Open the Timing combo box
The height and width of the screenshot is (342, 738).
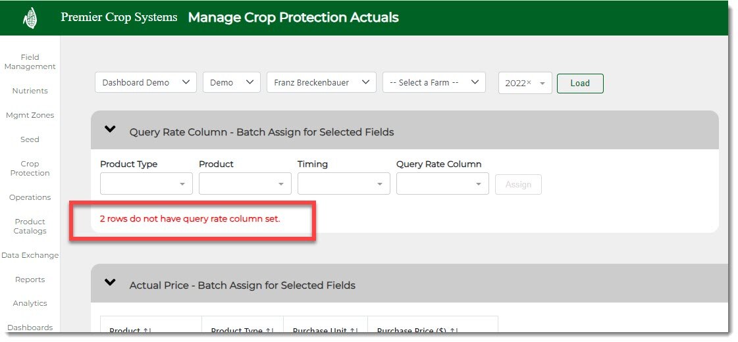[344, 184]
